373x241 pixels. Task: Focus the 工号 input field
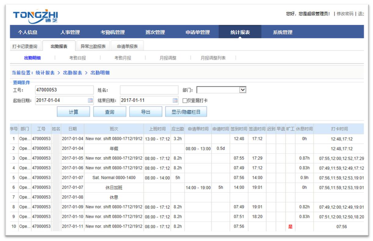pos(64,90)
